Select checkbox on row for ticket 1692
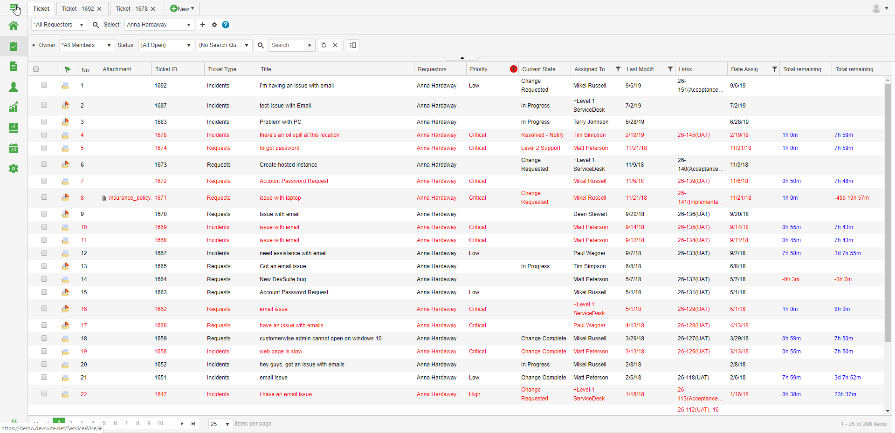Image resolution: width=895 pixels, height=433 pixels. point(44,85)
